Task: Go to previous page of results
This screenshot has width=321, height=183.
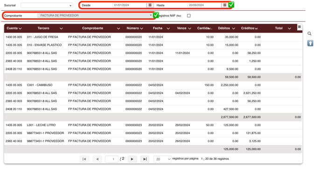Action: pyautogui.click(x=97, y=159)
